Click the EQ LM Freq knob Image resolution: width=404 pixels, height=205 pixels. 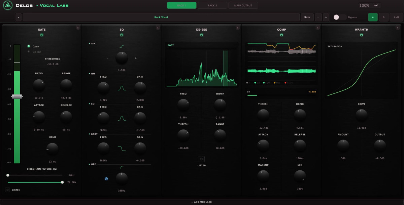[103, 118]
